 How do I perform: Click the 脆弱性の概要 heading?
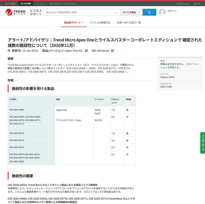(x=23, y=176)
